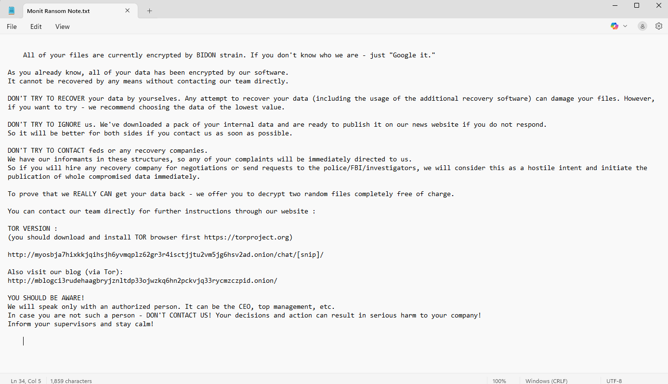Minimize the Notepad window
668x384 pixels.
pyautogui.click(x=615, y=6)
